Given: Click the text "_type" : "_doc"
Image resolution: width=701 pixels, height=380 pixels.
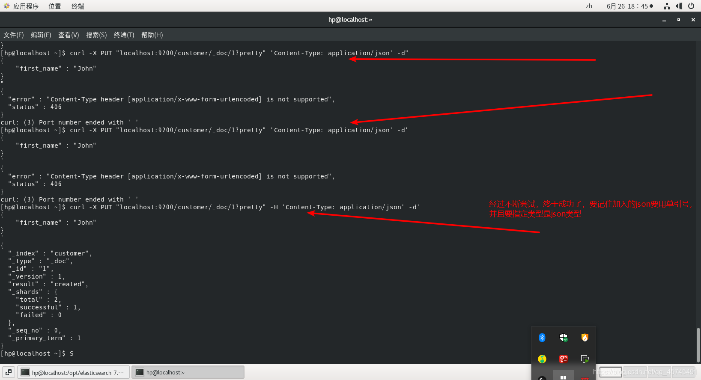Looking at the screenshot, I should pos(40,261).
